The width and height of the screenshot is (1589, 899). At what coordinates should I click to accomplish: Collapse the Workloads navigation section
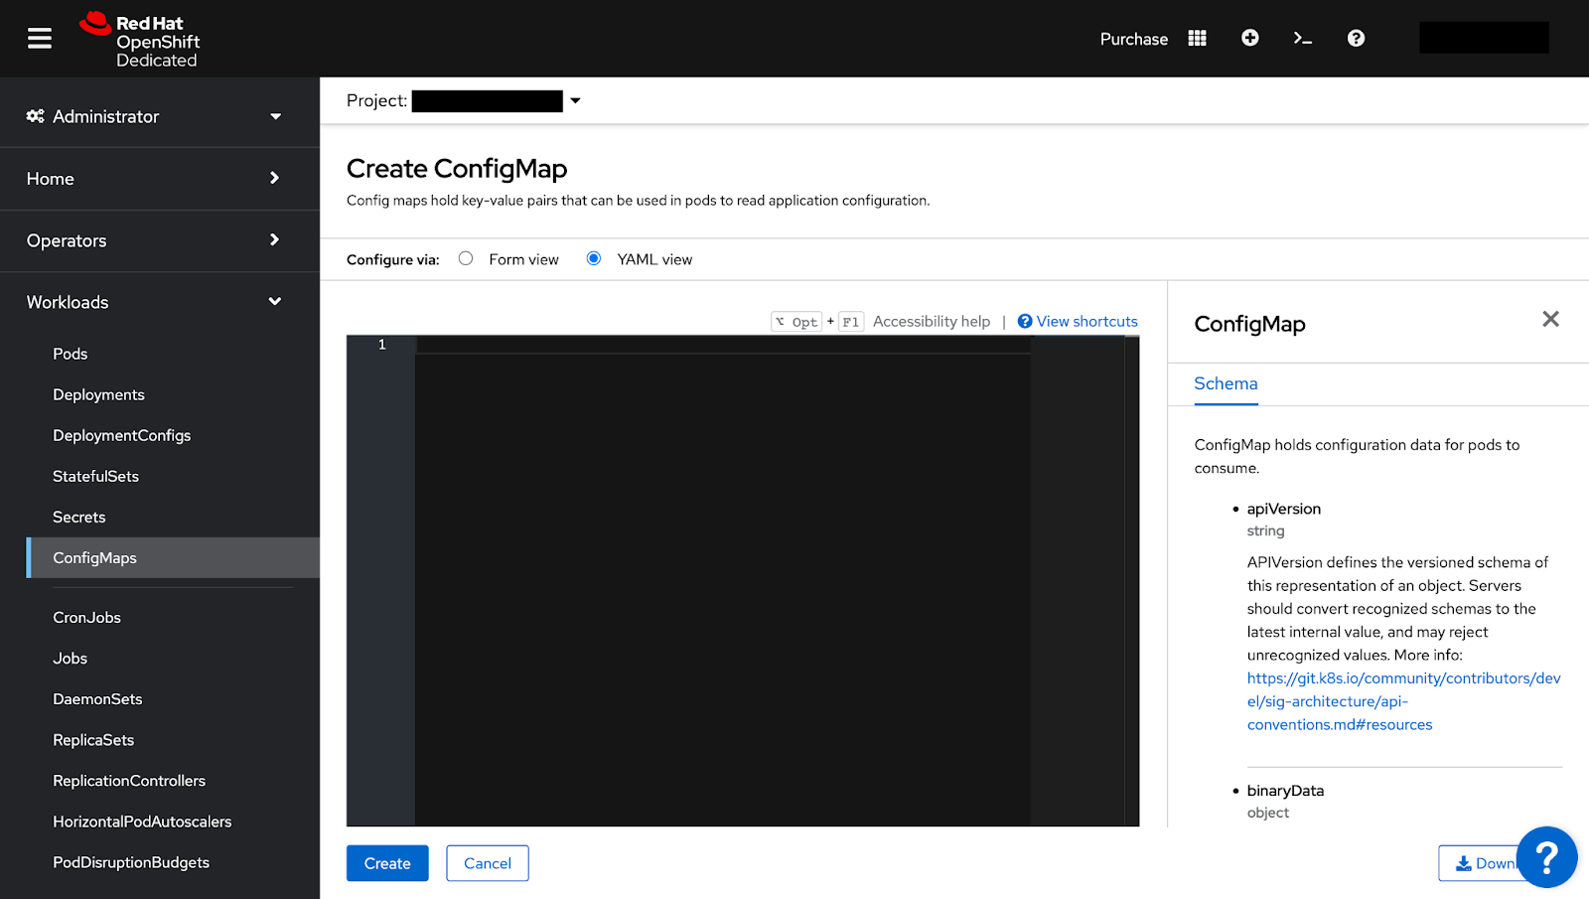pos(159,302)
